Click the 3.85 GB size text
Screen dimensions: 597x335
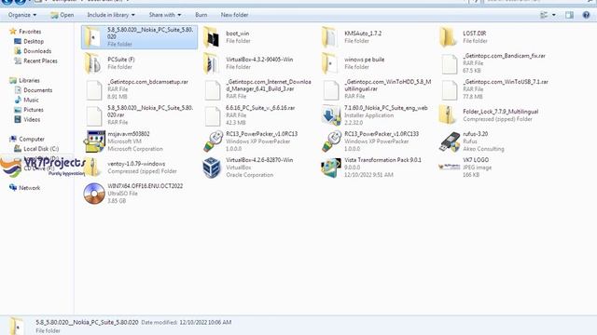click(117, 201)
